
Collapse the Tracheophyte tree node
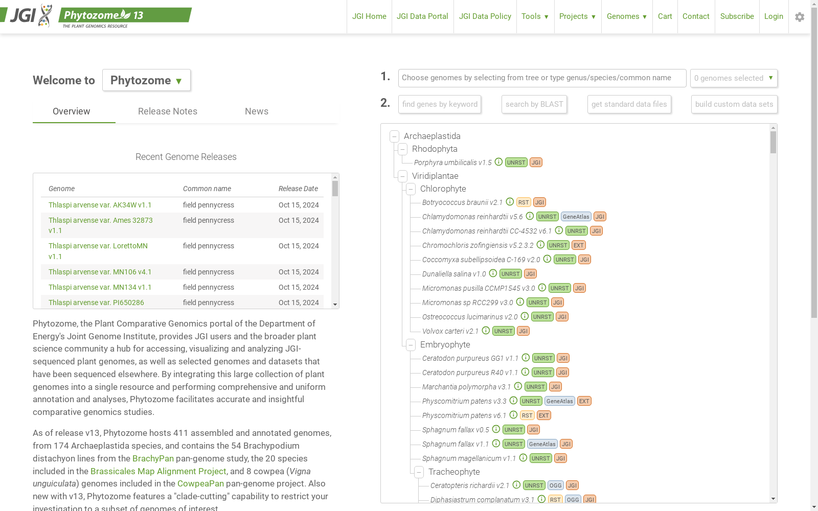pos(419,472)
